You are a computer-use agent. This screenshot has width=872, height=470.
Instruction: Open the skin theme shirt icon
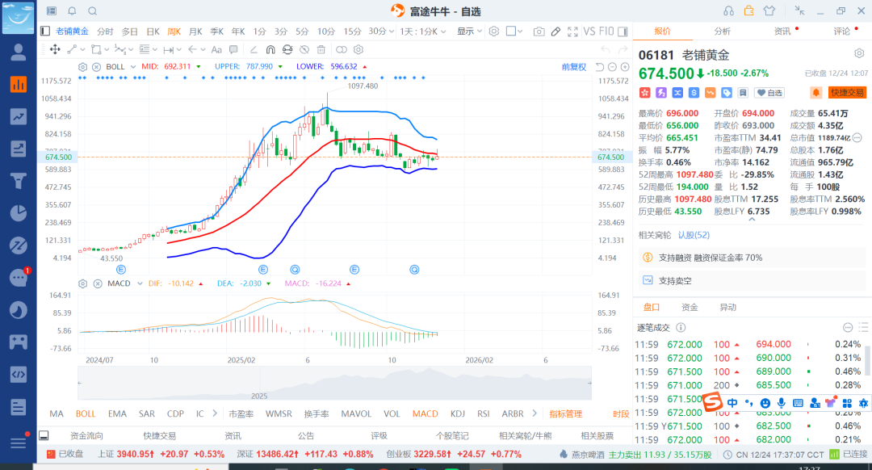point(768,11)
